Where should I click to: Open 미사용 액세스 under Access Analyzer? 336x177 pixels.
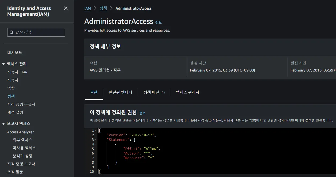(x=24, y=148)
